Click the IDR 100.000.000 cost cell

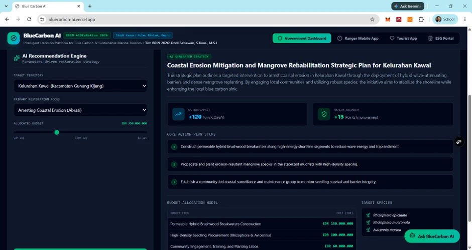tap(338, 235)
